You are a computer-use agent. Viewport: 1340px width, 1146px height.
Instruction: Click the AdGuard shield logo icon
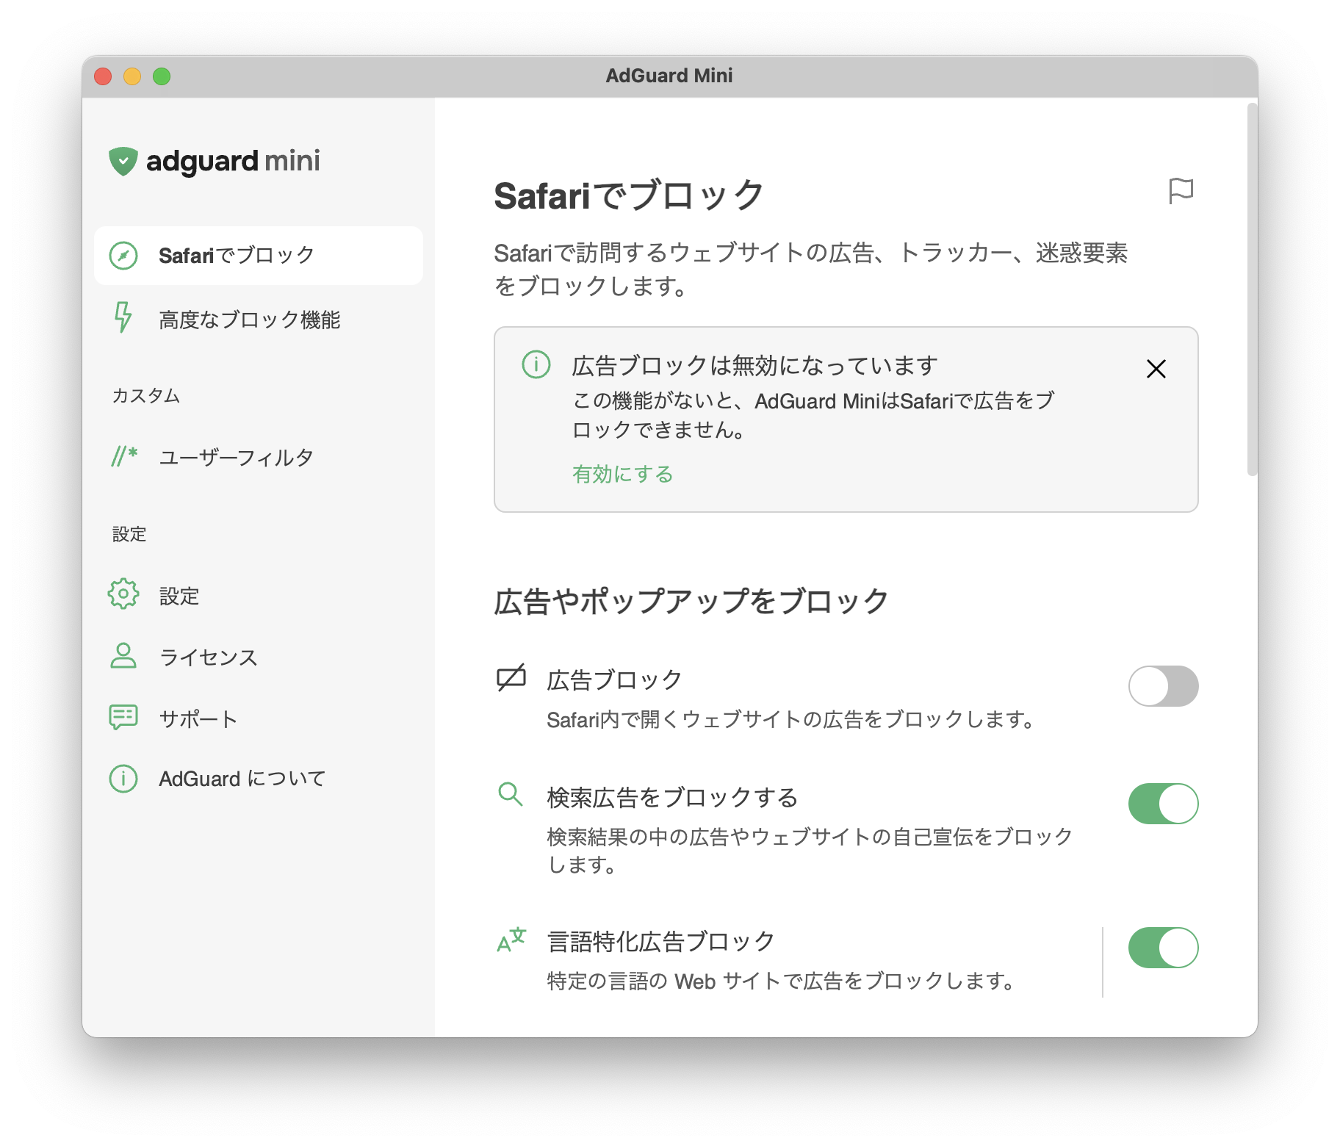tap(123, 161)
